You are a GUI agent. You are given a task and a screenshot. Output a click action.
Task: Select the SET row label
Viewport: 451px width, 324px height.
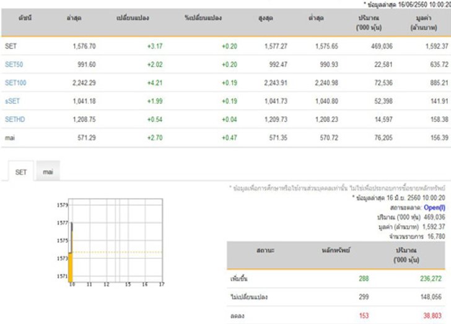pyautogui.click(x=11, y=46)
